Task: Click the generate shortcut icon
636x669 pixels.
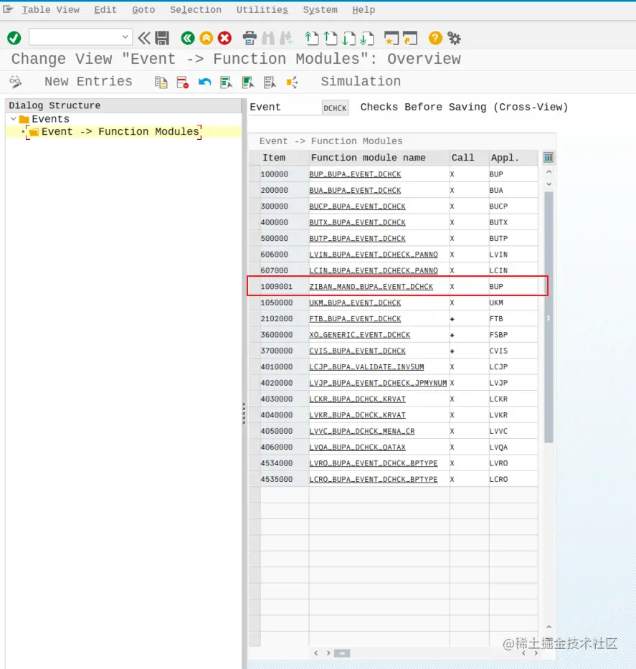Action: point(410,38)
